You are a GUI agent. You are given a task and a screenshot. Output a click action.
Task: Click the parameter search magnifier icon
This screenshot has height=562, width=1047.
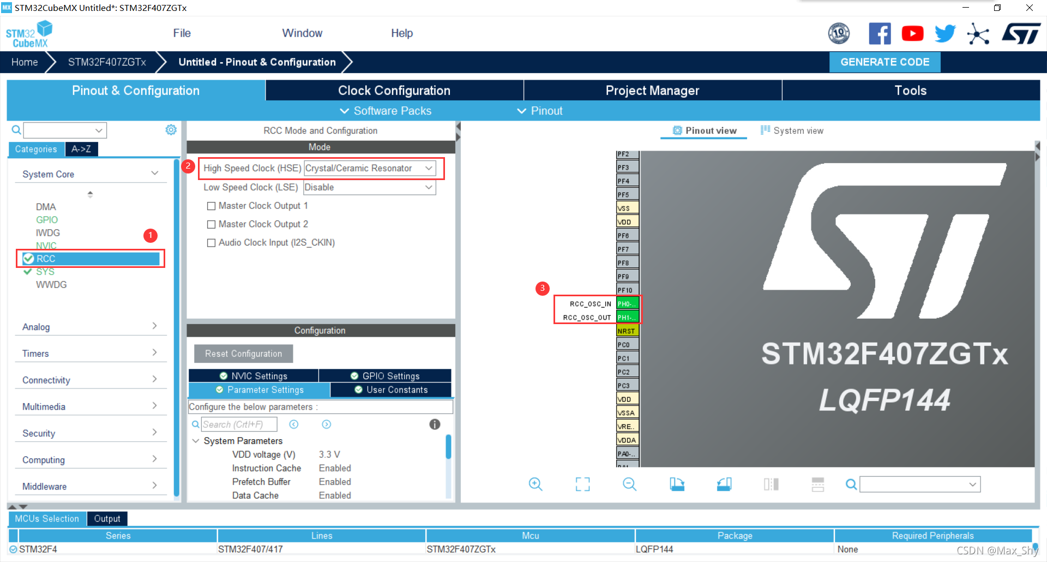coord(195,425)
